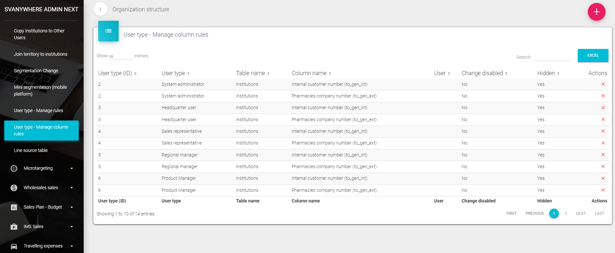Open User type - Manage rules page
615x253 pixels.
tap(38, 110)
